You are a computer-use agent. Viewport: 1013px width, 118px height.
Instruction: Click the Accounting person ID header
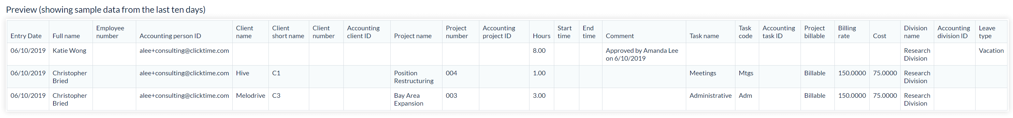click(x=170, y=36)
